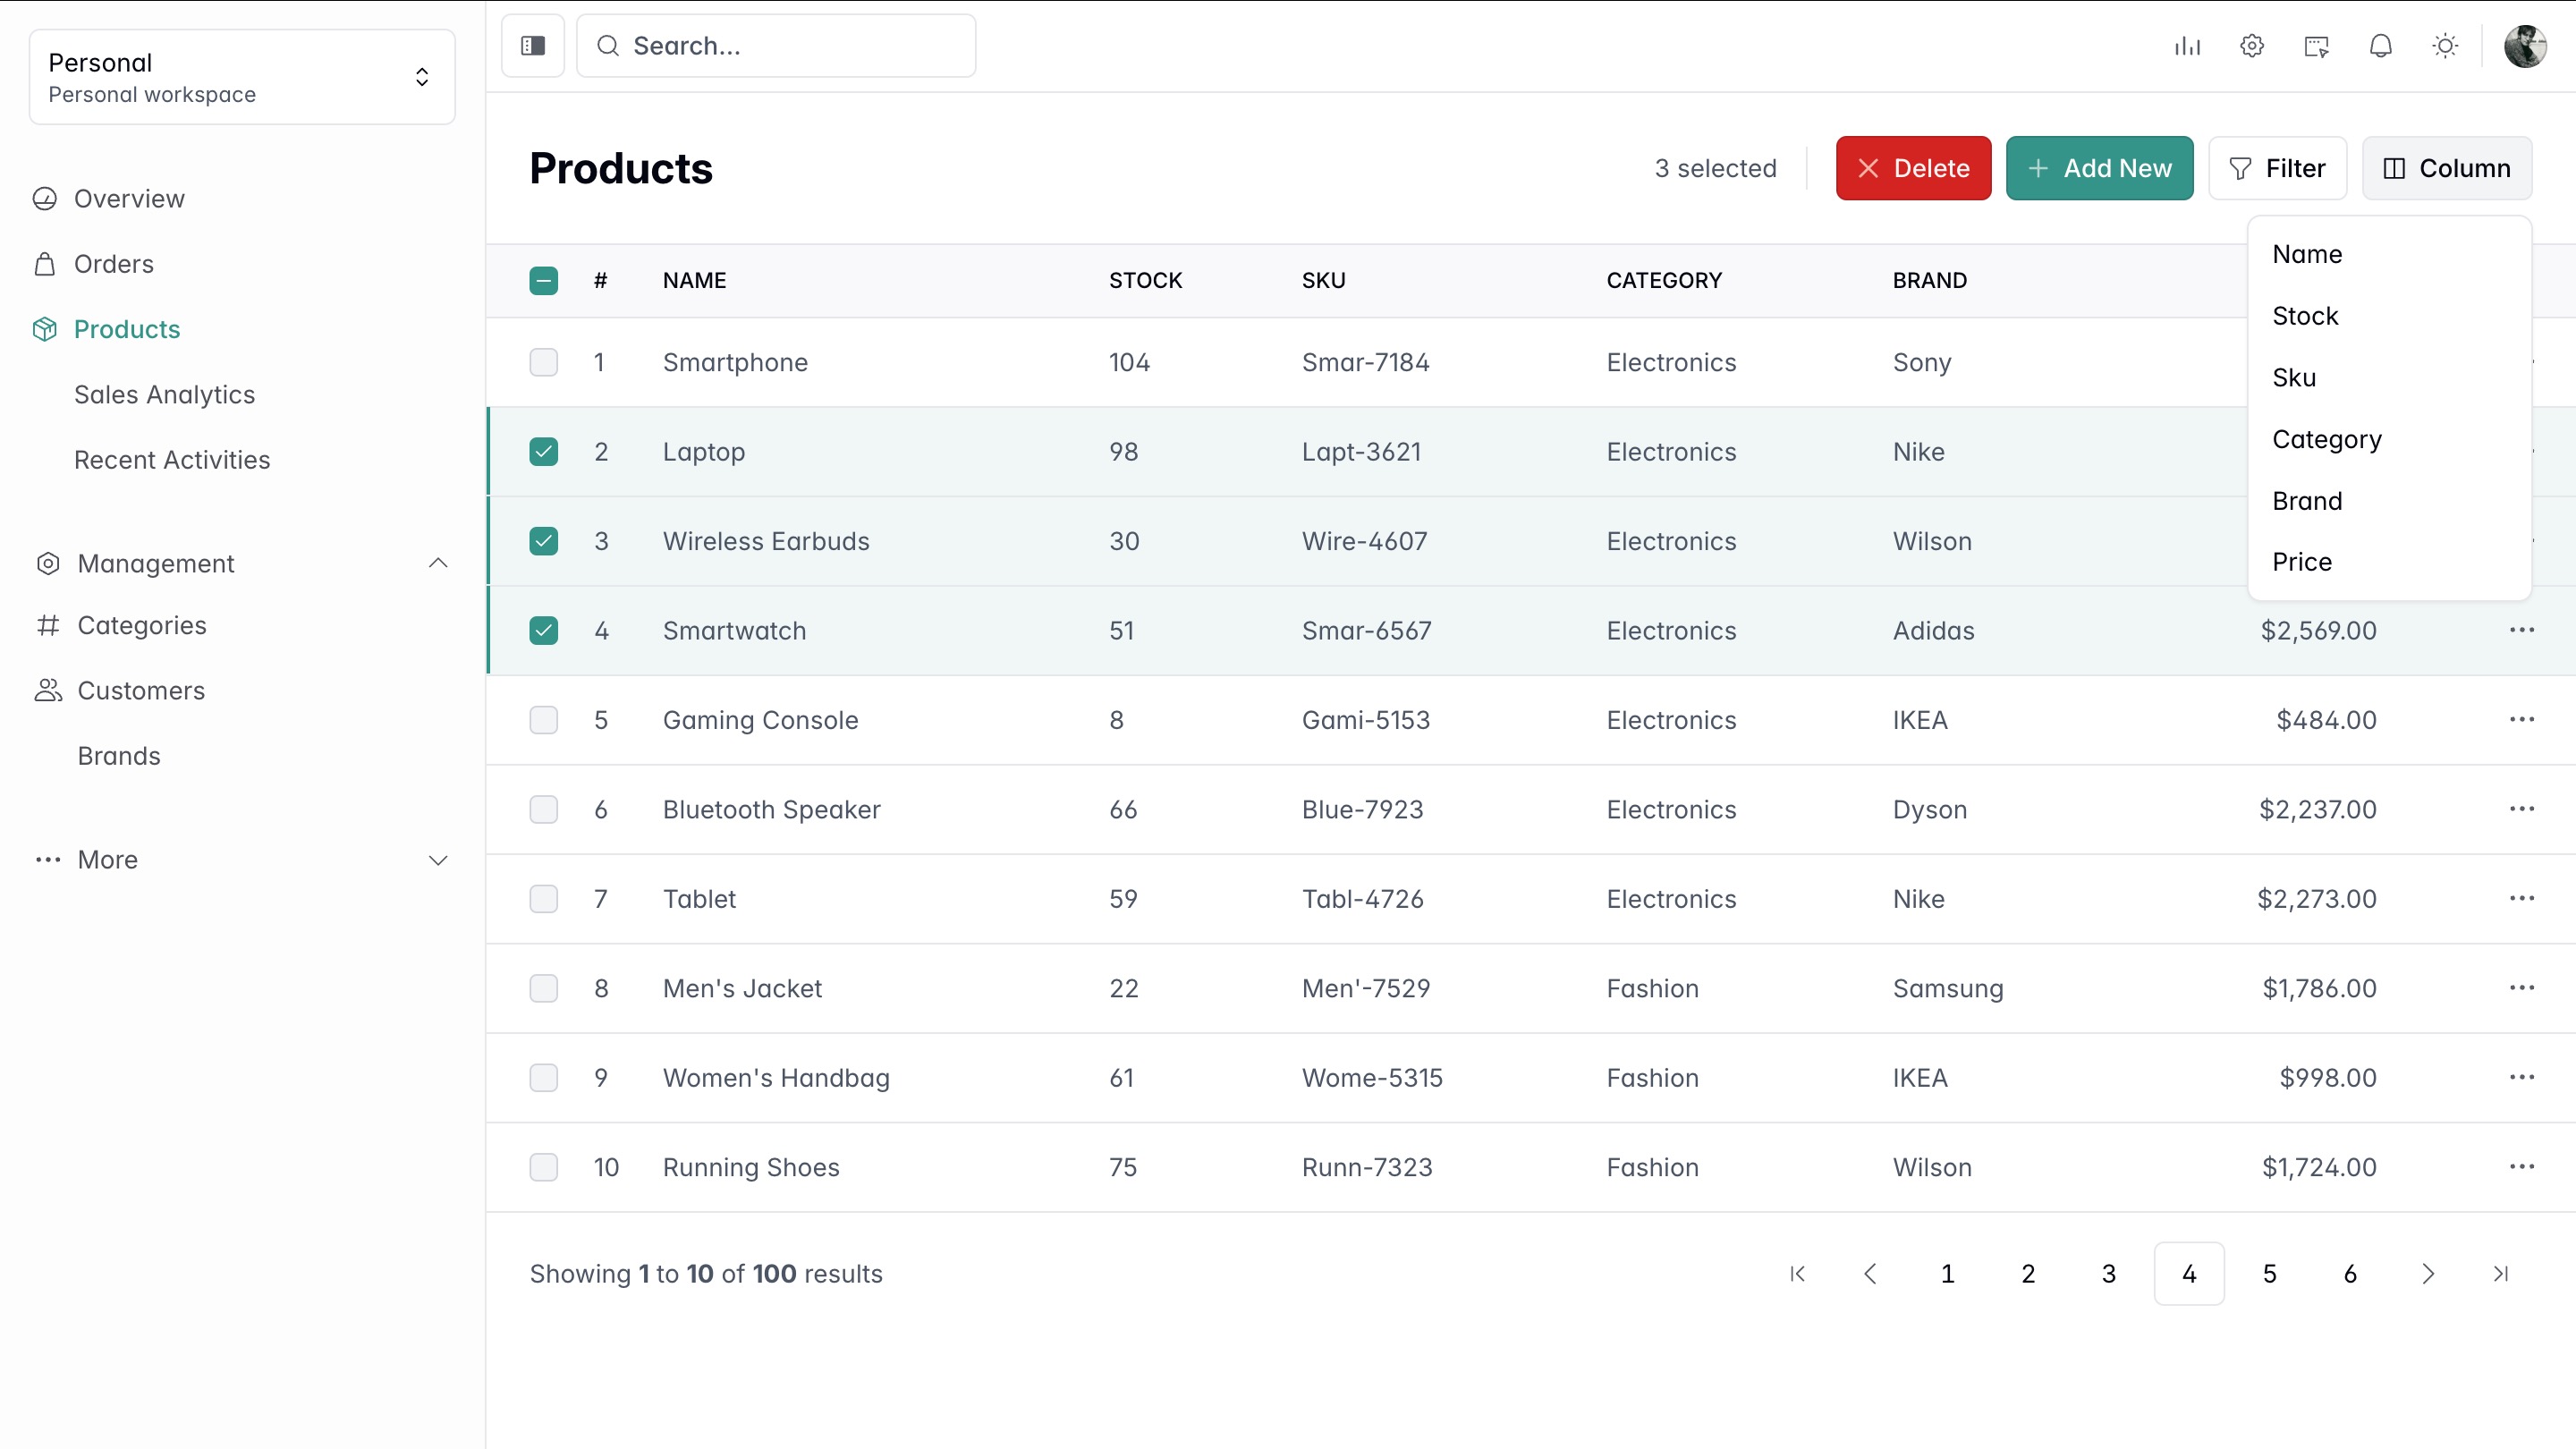The height and width of the screenshot is (1449, 2576).
Task: Delete the selected products
Action: [1912, 168]
